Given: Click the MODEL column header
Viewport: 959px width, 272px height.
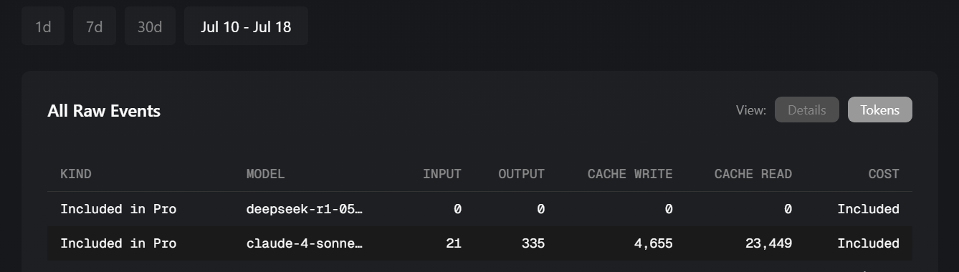Looking at the screenshot, I should (x=265, y=174).
